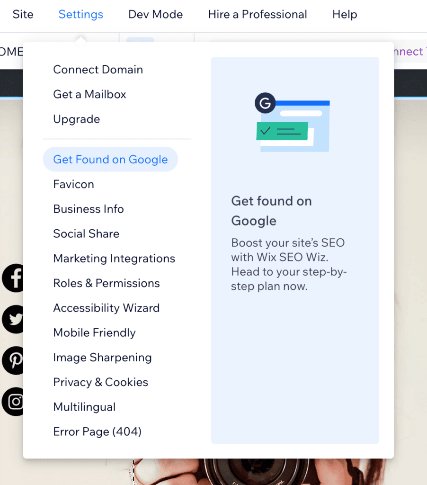
Task: Click the Google SEO illustration
Action: (293, 122)
